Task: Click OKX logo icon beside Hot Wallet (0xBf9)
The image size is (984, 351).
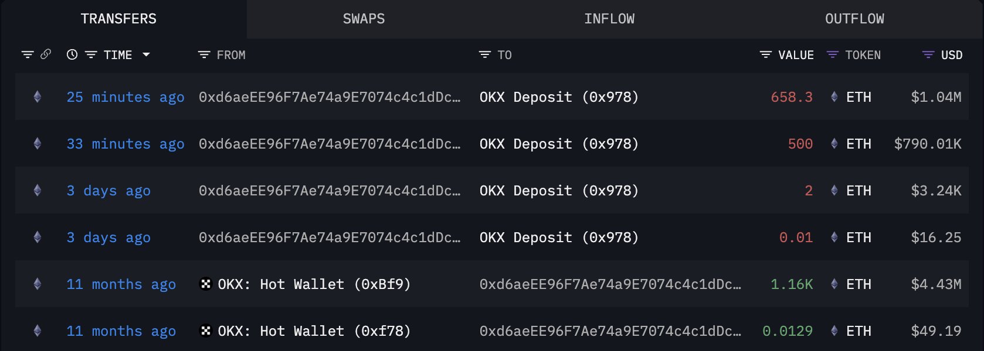Action: coord(206,284)
